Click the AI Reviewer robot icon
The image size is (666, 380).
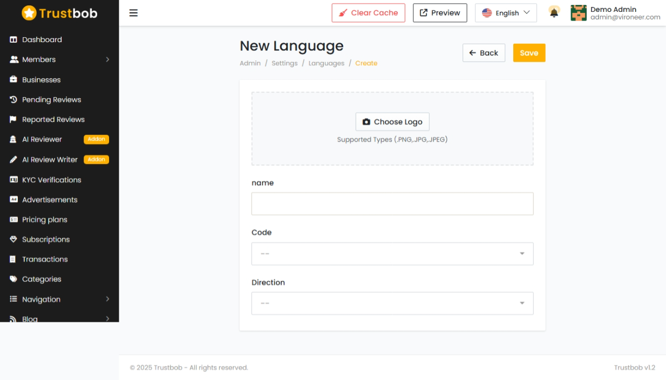pyautogui.click(x=13, y=140)
